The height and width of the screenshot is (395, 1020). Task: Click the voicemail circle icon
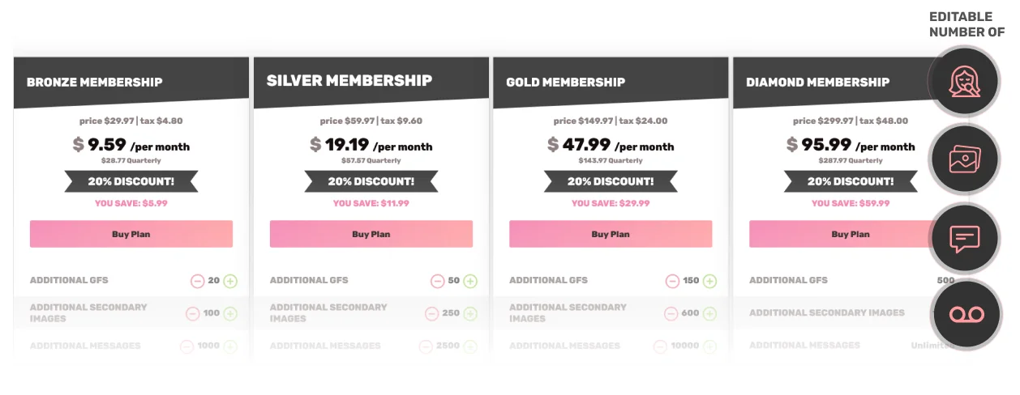pos(965,314)
